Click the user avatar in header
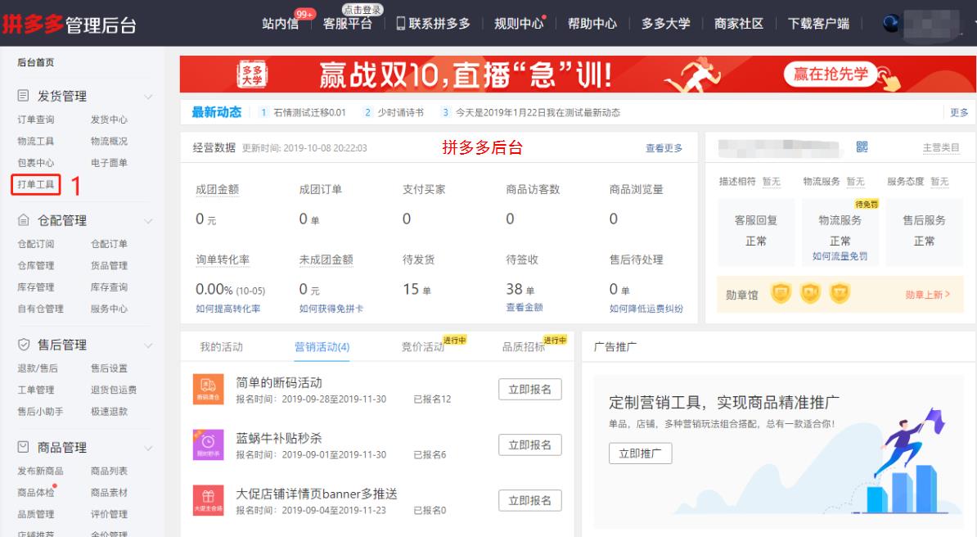The height and width of the screenshot is (537, 977). [x=892, y=24]
